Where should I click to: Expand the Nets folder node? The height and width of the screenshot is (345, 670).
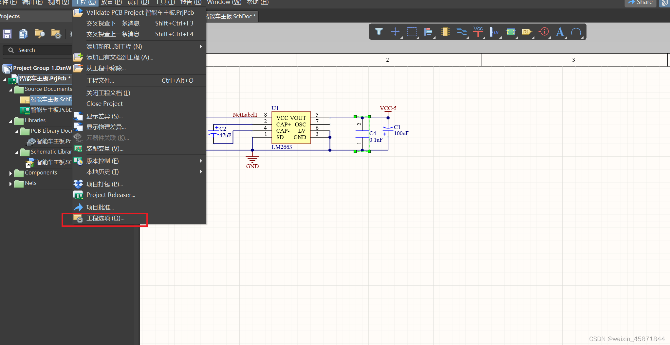coord(10,184)
